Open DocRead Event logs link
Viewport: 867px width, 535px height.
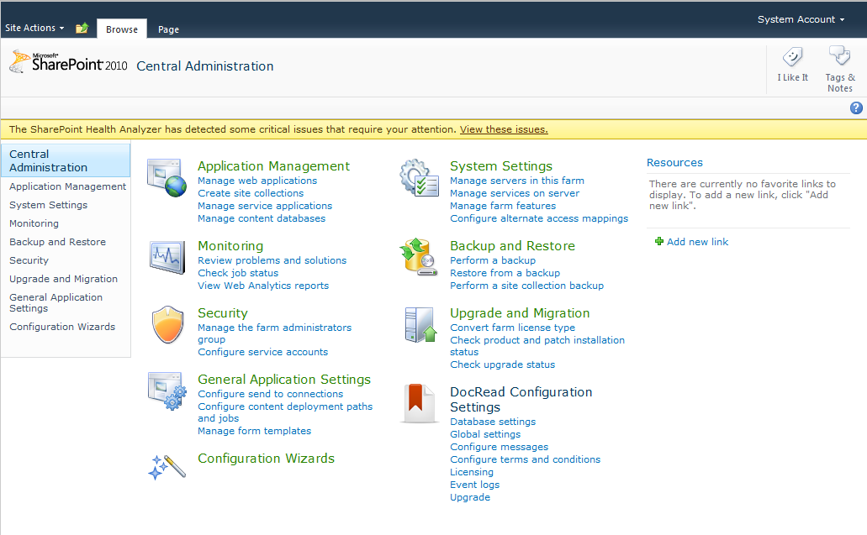[x=474, y=485]
